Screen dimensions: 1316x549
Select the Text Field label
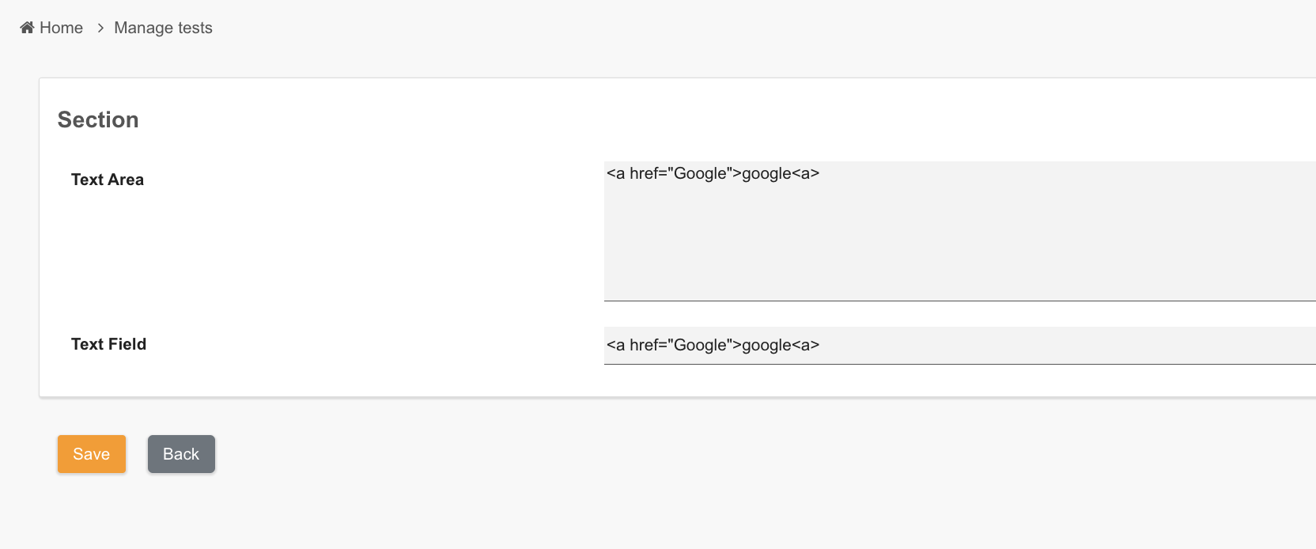click(108, 344)
